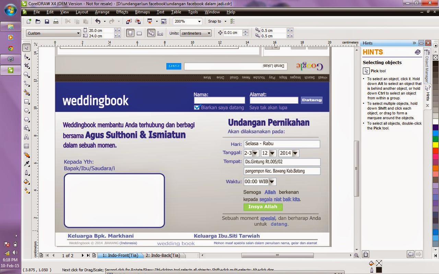Select the Eyedropper tool
439x274 pixels.
26,164
